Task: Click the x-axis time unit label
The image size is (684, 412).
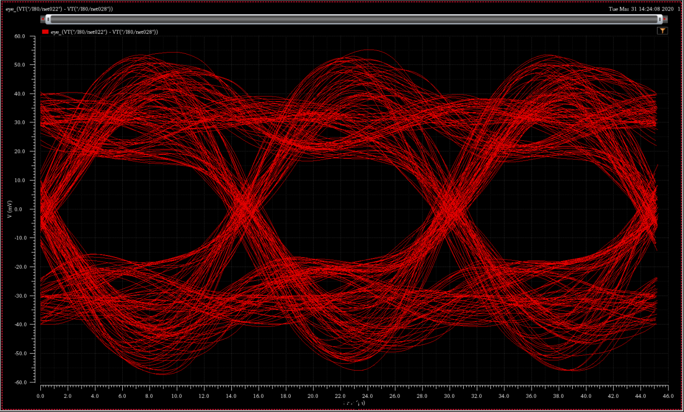Action: [x=354, y=403]
